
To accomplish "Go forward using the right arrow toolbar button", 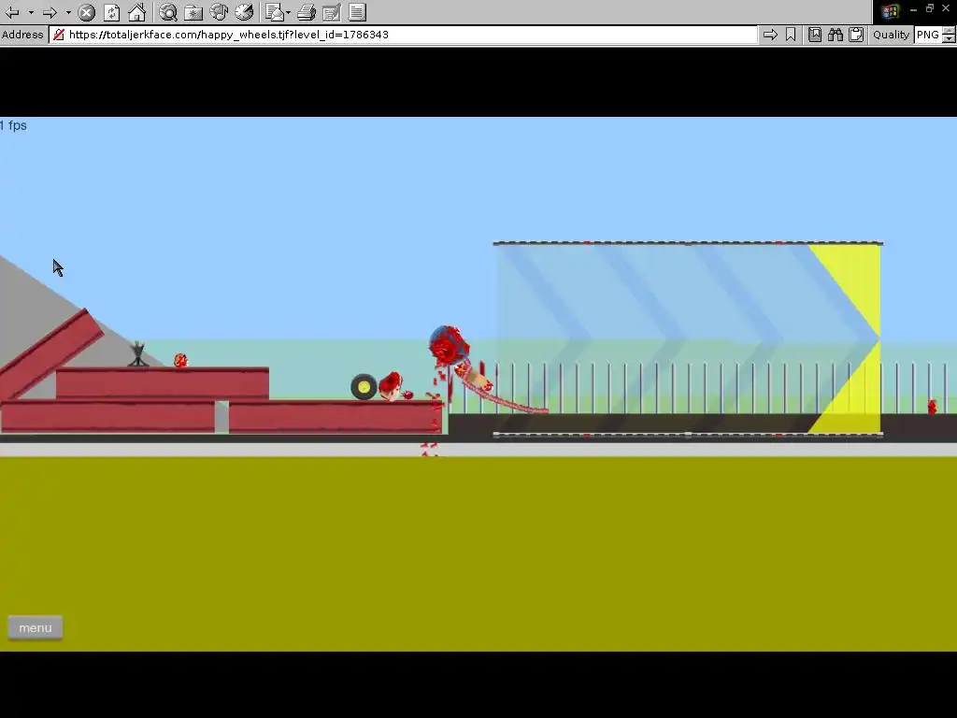I will coord(50,12).
